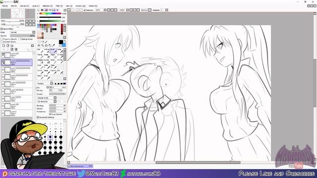This screenshot has width=317, height=178.
Task: Select the Rotate canvas tool
Action: [x=46, y=45]
